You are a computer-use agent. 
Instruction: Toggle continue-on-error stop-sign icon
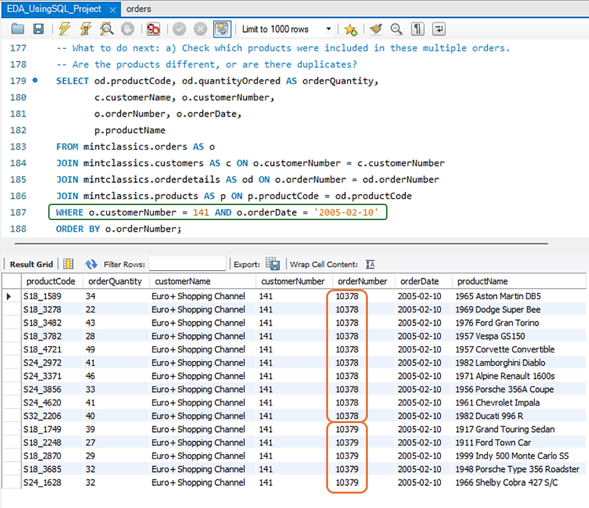pyautogui.click(x=153, y=29)
